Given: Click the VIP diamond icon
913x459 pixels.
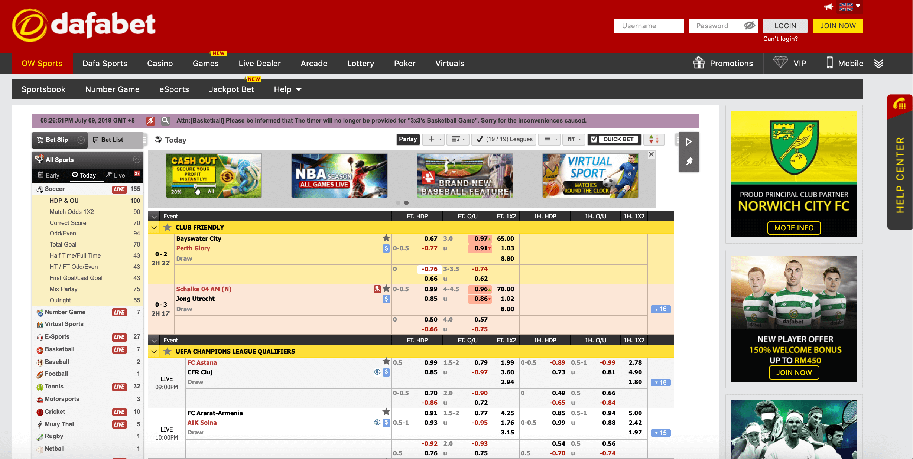Looking at the screenshot, I should (780, 62).
